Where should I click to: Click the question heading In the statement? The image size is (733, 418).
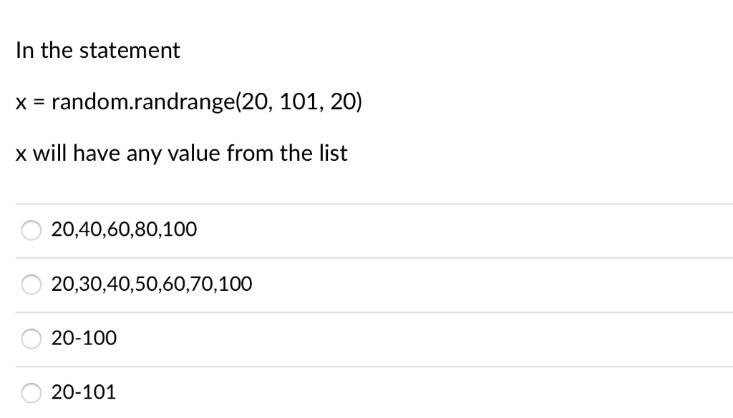tap(97, 50)
